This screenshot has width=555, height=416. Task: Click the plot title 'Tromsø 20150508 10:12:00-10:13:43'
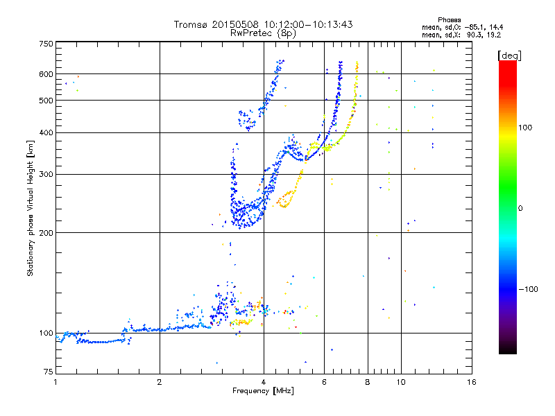(263, 24)
